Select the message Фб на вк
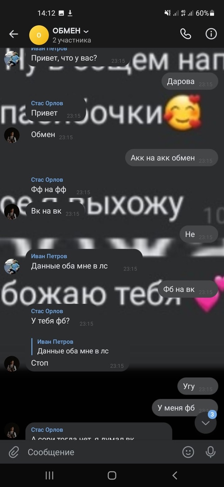Viewport: 224px width, 487px height. (x=188, y=289)
